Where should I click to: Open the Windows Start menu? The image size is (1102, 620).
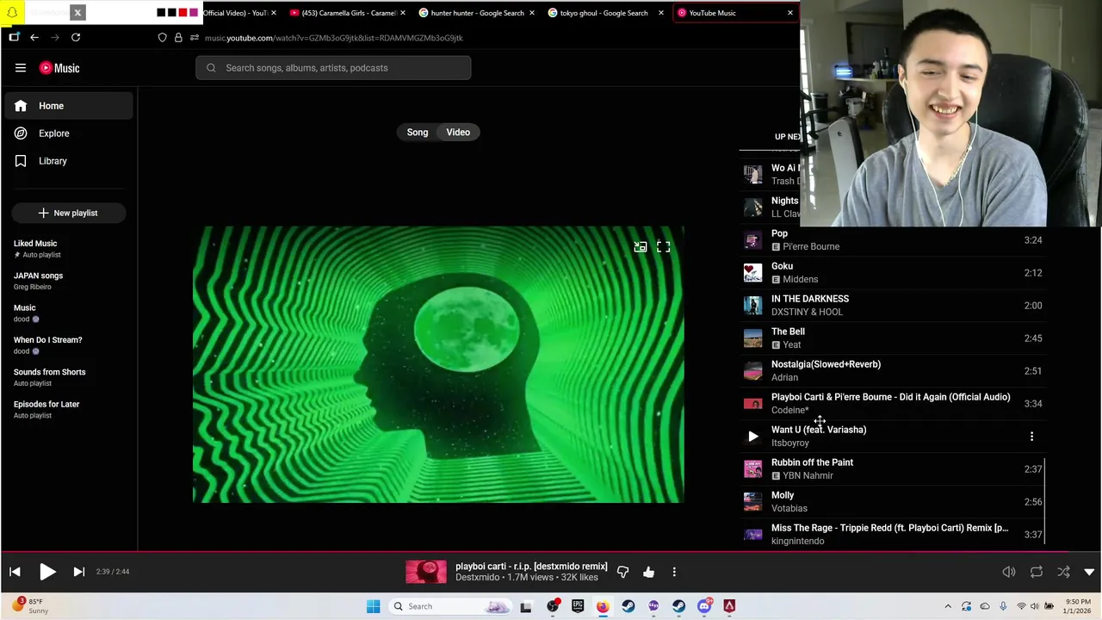tap(373, 606)
